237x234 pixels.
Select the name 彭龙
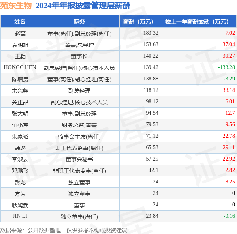click(x=20, y=182)
